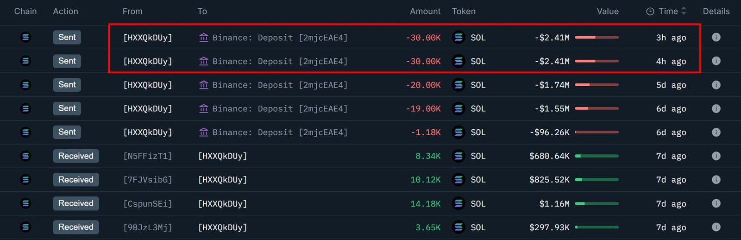The image size is (741, 240).
Task: Open Binance Deposit 2mjcEAE4 link in 6d -$1.55M row
Action: point(280,109)
